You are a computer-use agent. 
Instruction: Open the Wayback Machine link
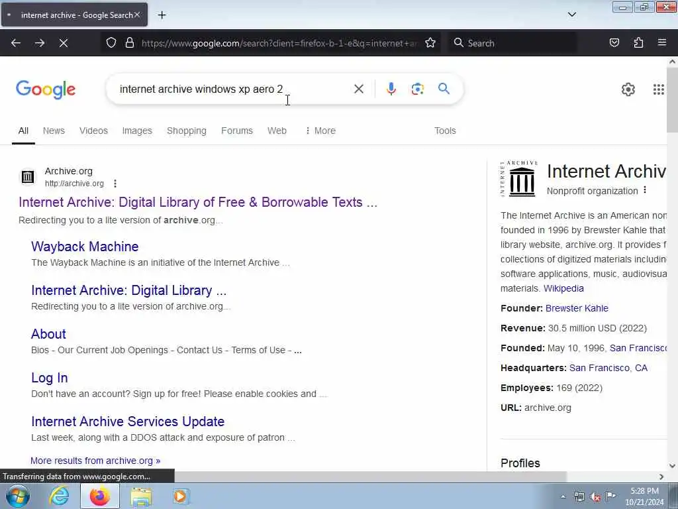pyautogui.click(x=85, y=247)
